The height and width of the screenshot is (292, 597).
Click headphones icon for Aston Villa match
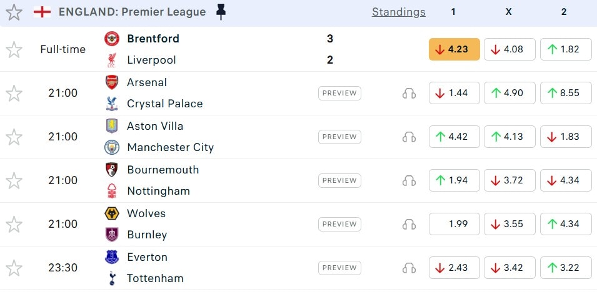(409, 137)
